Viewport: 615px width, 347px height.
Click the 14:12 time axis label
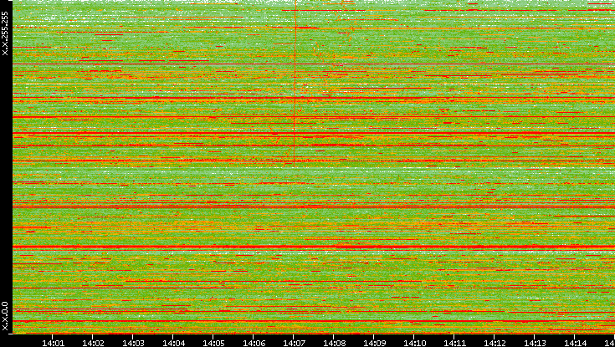495,343
